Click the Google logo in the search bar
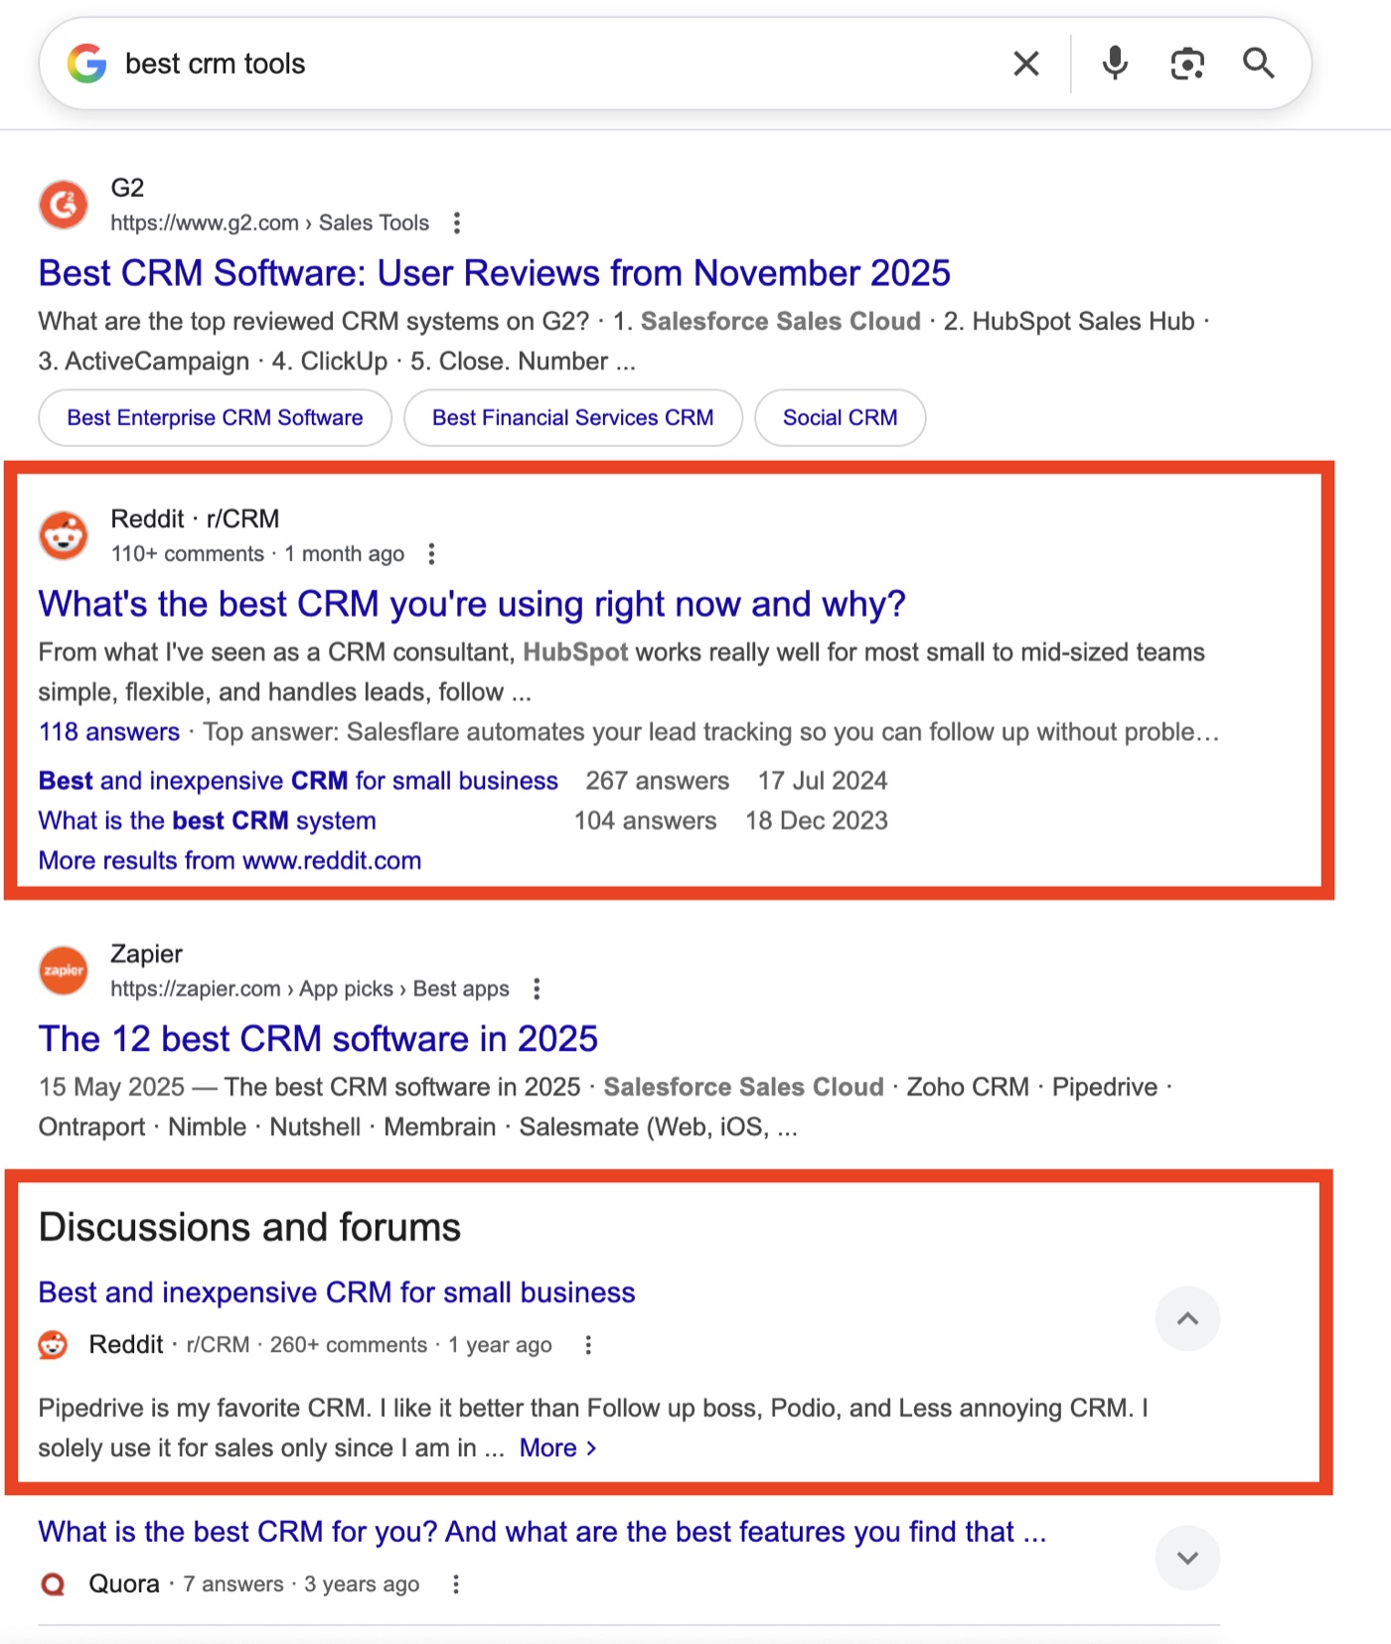This screenshot has height=1644, width=1391. 87,64
